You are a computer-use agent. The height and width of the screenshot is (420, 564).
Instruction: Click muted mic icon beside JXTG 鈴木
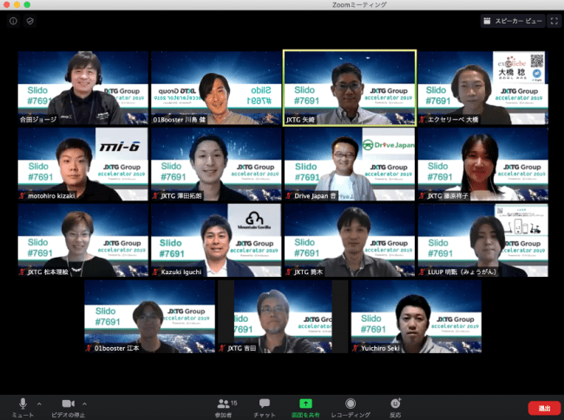click(x=289, y=272)
